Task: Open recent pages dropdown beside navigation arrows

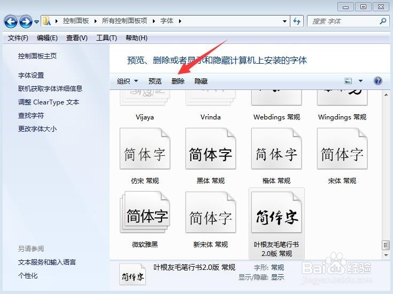Action: tap(36, 22)
